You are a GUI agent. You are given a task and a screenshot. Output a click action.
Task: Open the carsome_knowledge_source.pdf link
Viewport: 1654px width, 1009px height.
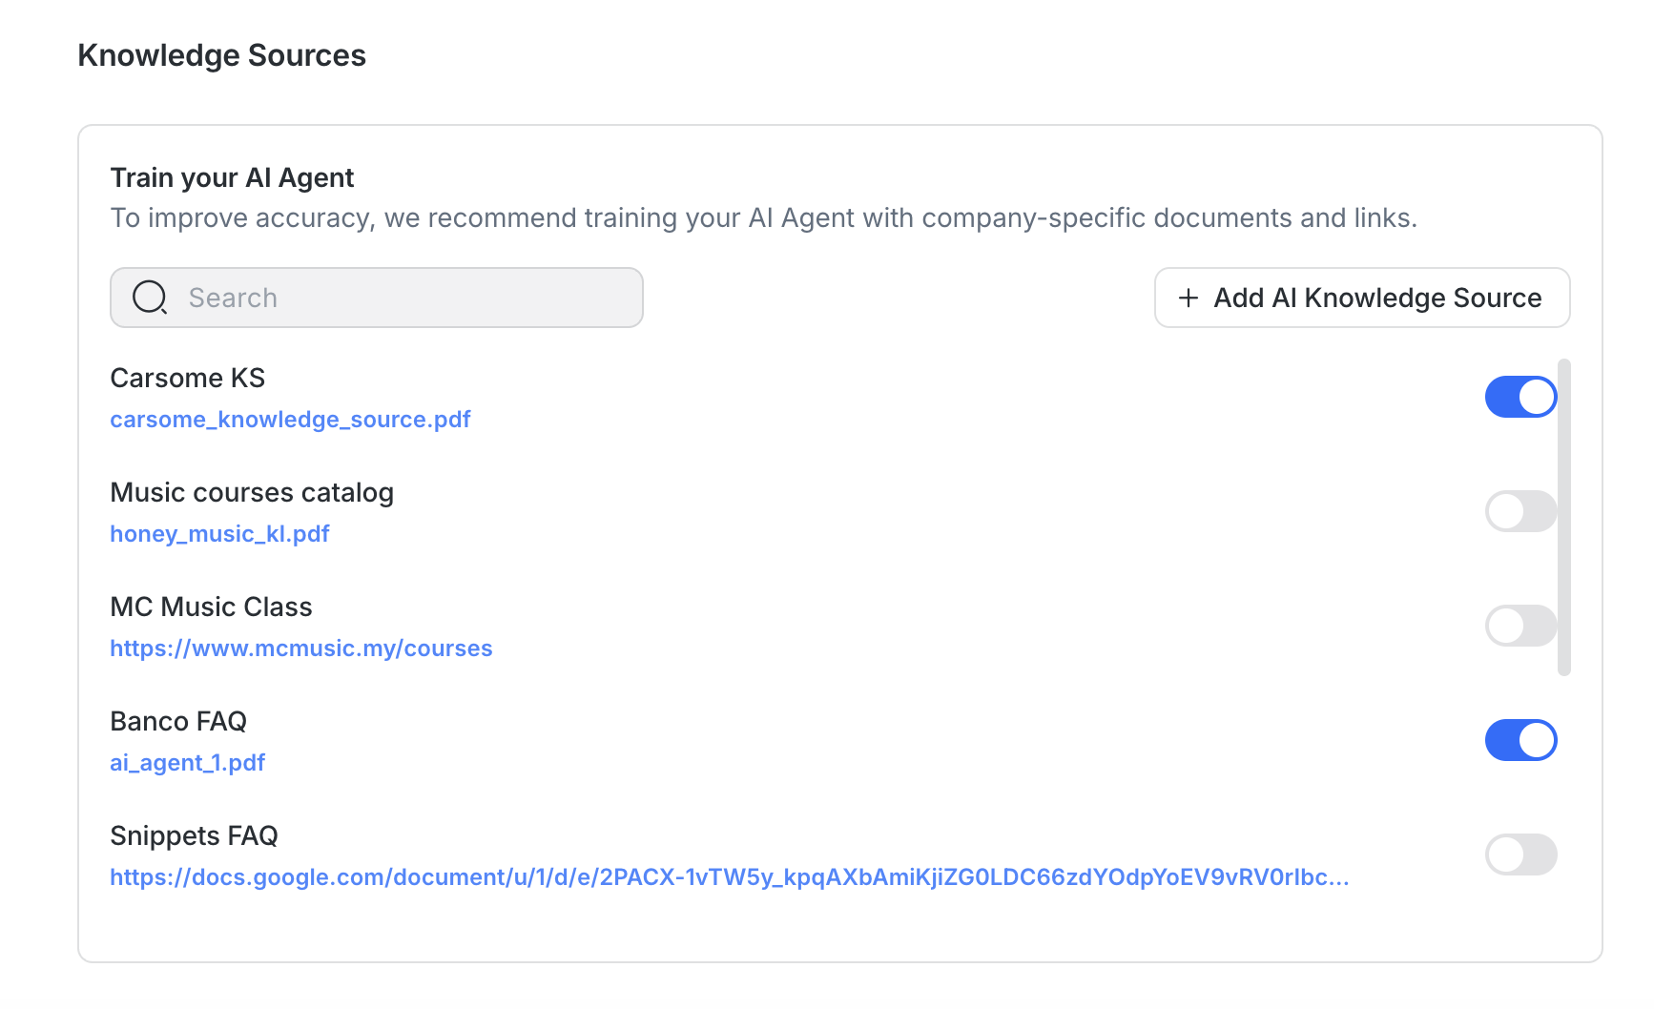[290, 420]
